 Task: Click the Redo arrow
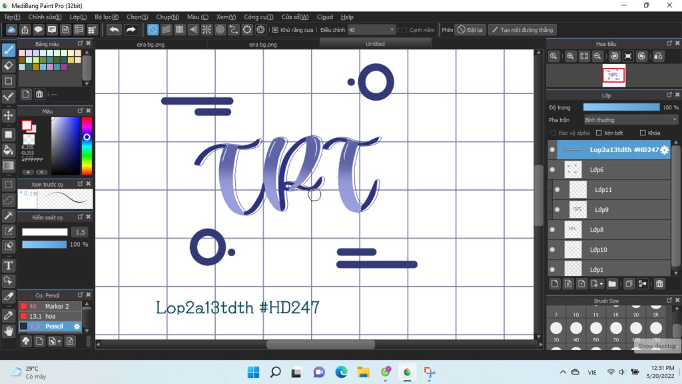131,29
